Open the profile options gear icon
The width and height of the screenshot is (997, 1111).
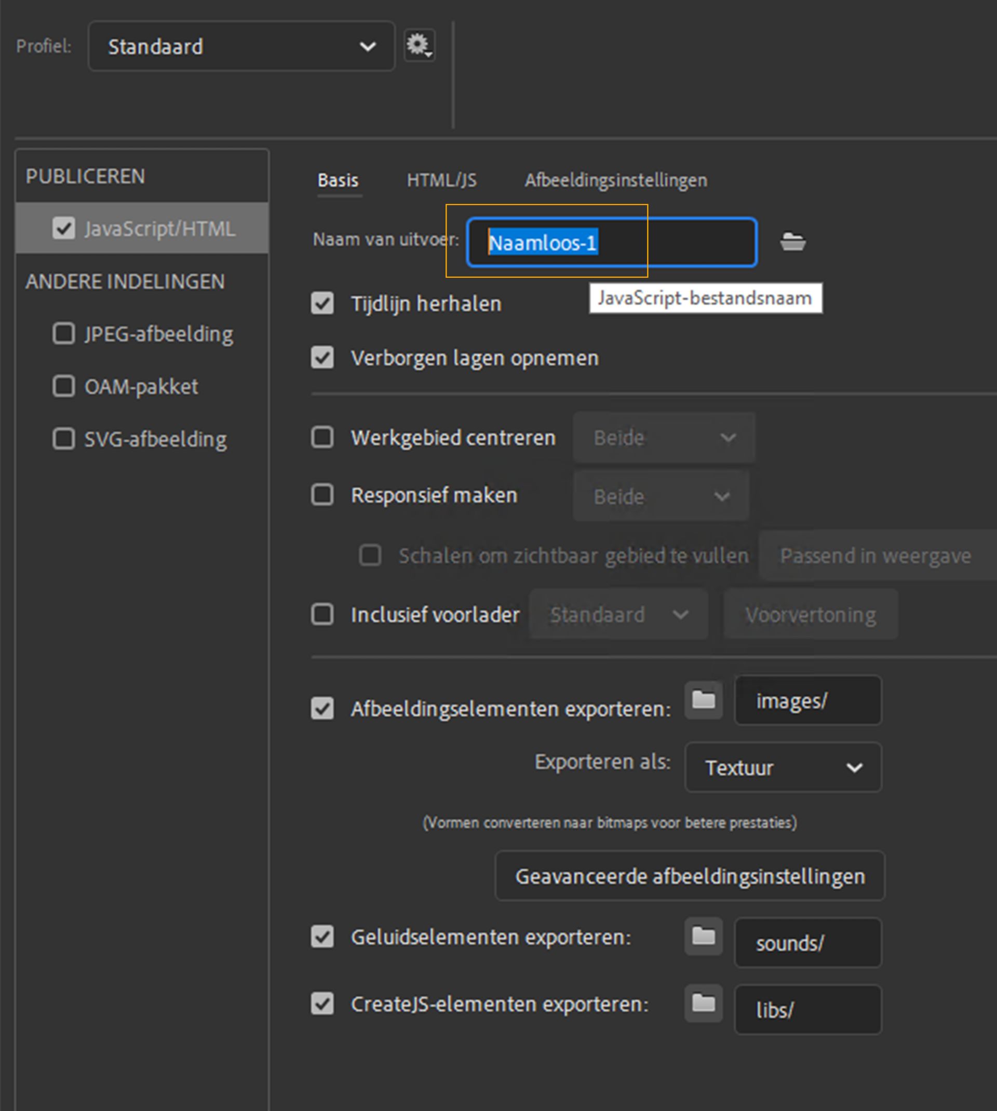click(419, 45)
